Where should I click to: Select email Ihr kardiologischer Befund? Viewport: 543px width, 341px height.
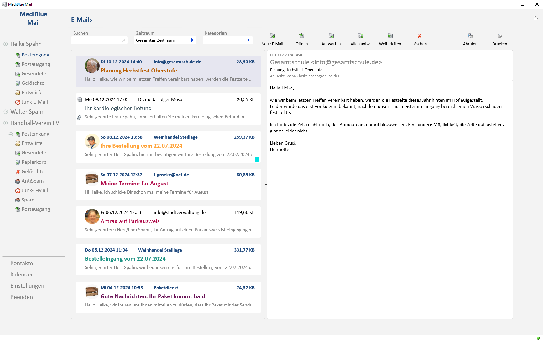[168, 109]
